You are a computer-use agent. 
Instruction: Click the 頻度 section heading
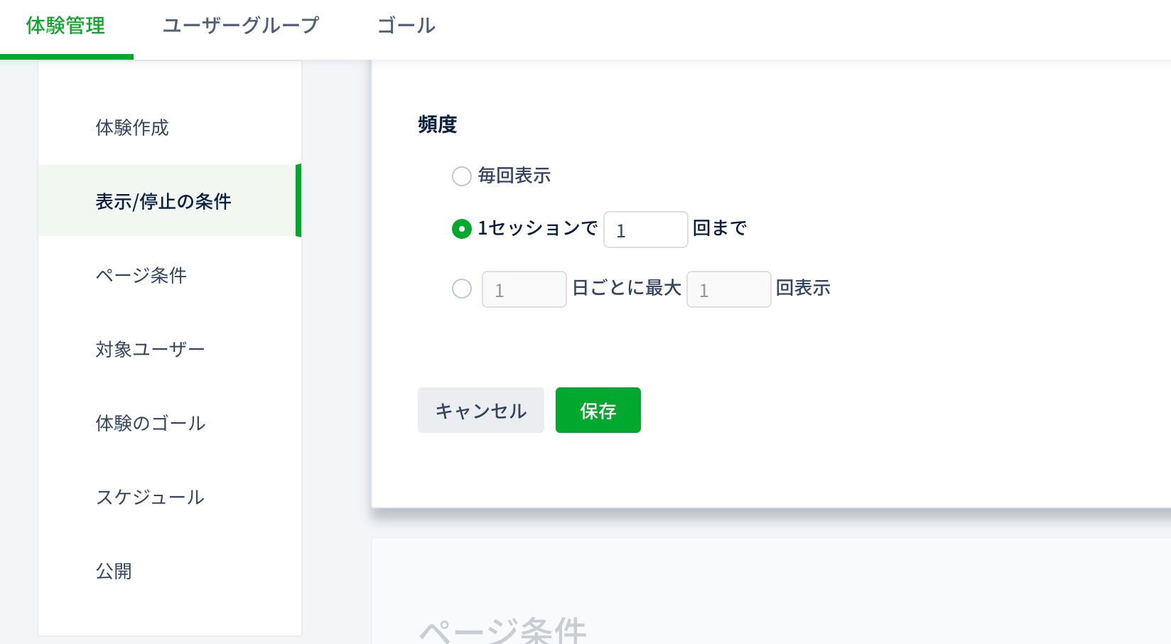(x=437, y=125)
